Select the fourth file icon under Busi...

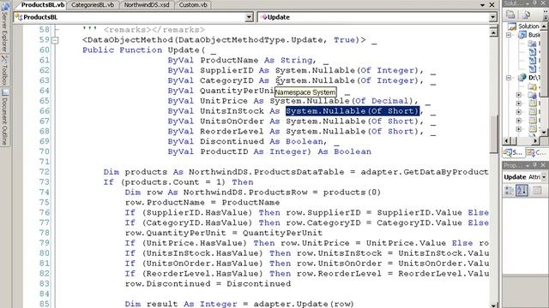pyautogui.click(x=532, y=68)
